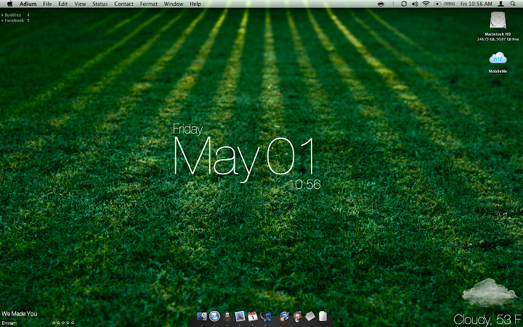Expand the Facebook group triangle
Image resolution: width=523 pixels, height=327 pixels.
3,20
